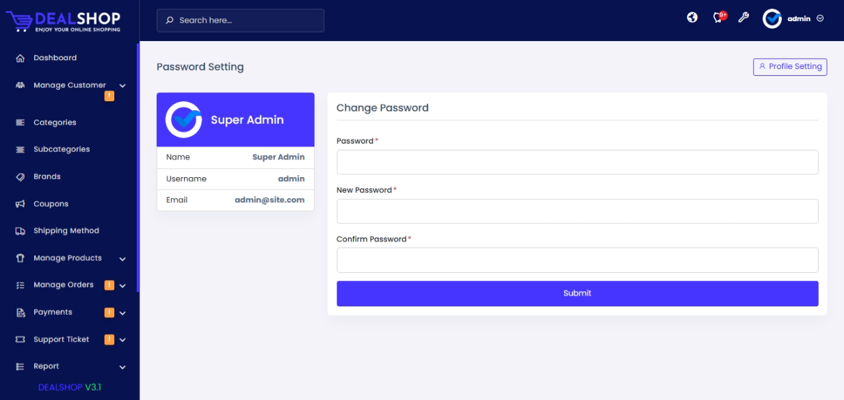Image resolution: width=844 pixels, height=400 pixels.
Task: Click the Search here box
Action: 241,21
